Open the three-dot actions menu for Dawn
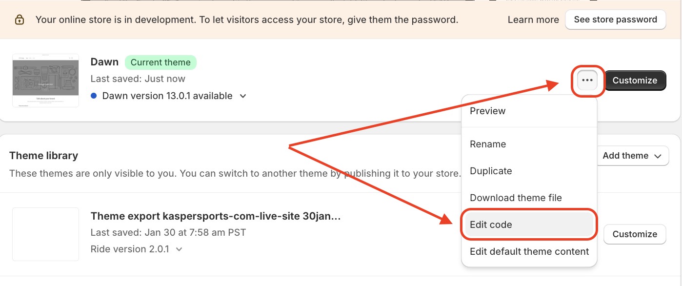This screenshot has width=682, height=286. point(587,81)
